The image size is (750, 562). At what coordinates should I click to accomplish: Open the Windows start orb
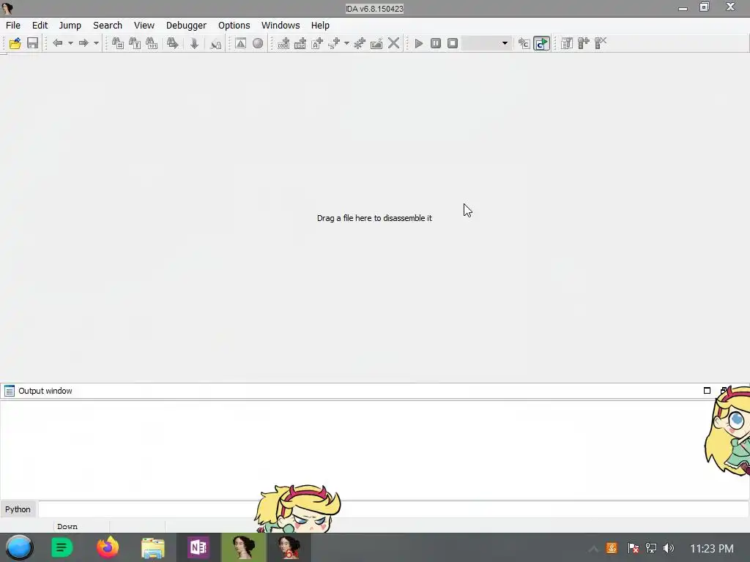[x=19, y=547]
